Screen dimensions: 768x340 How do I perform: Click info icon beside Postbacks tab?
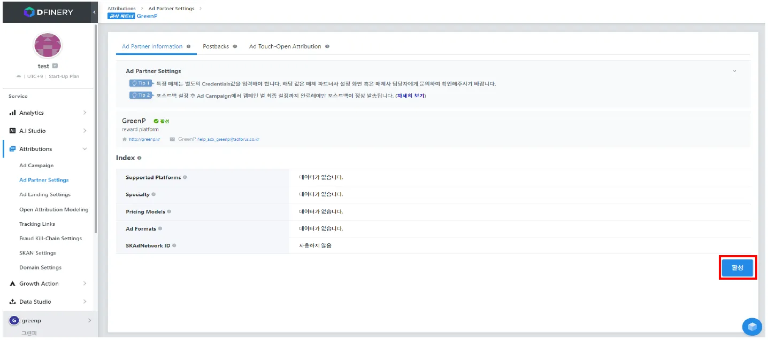(x=235, y=46)
